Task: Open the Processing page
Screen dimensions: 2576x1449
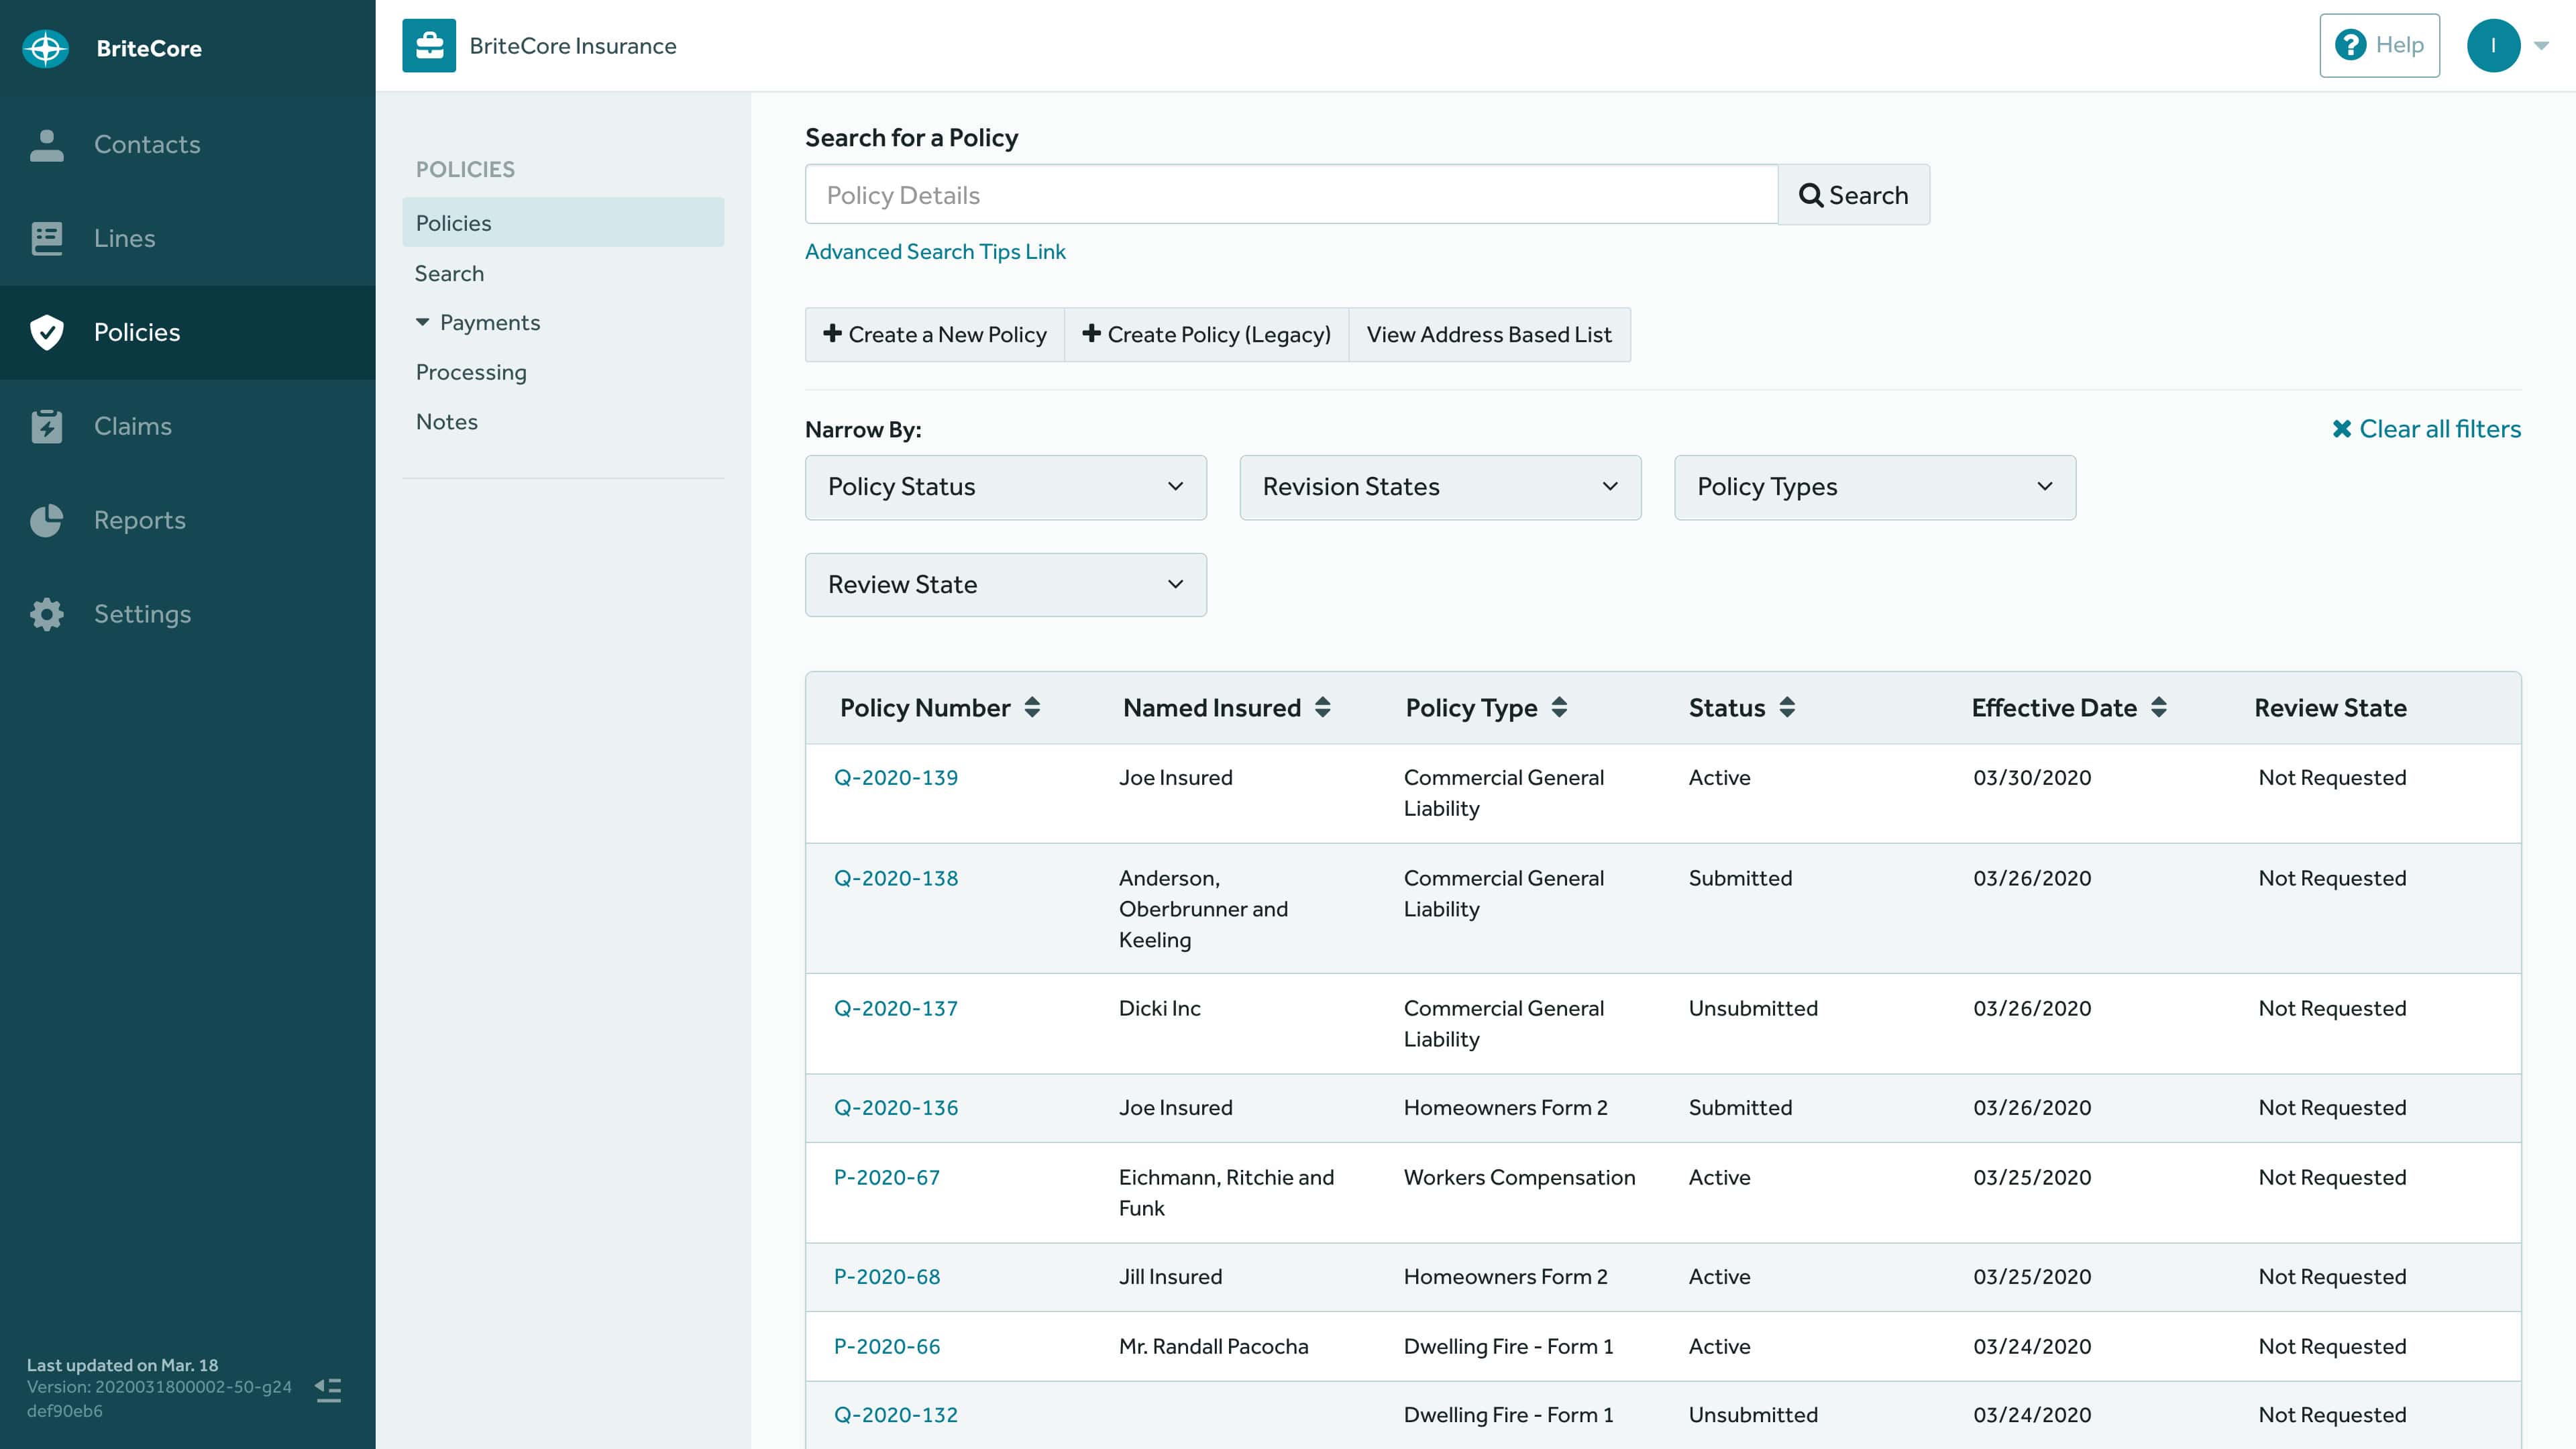Action: (470, 372)
